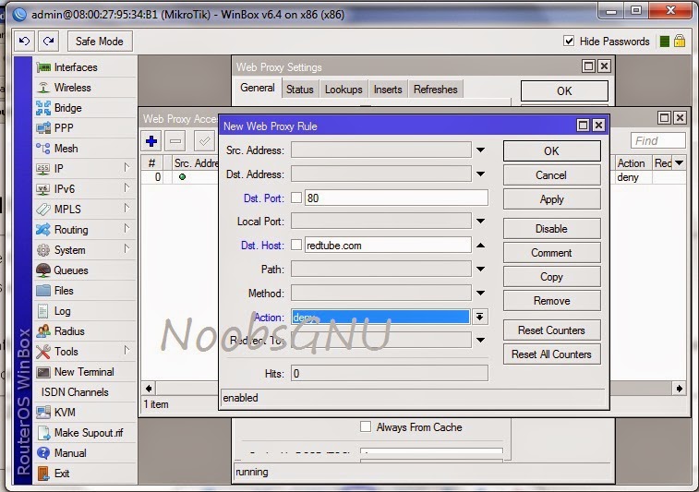
Task: Expand the Method field arrow
Action: pos(480,294)
